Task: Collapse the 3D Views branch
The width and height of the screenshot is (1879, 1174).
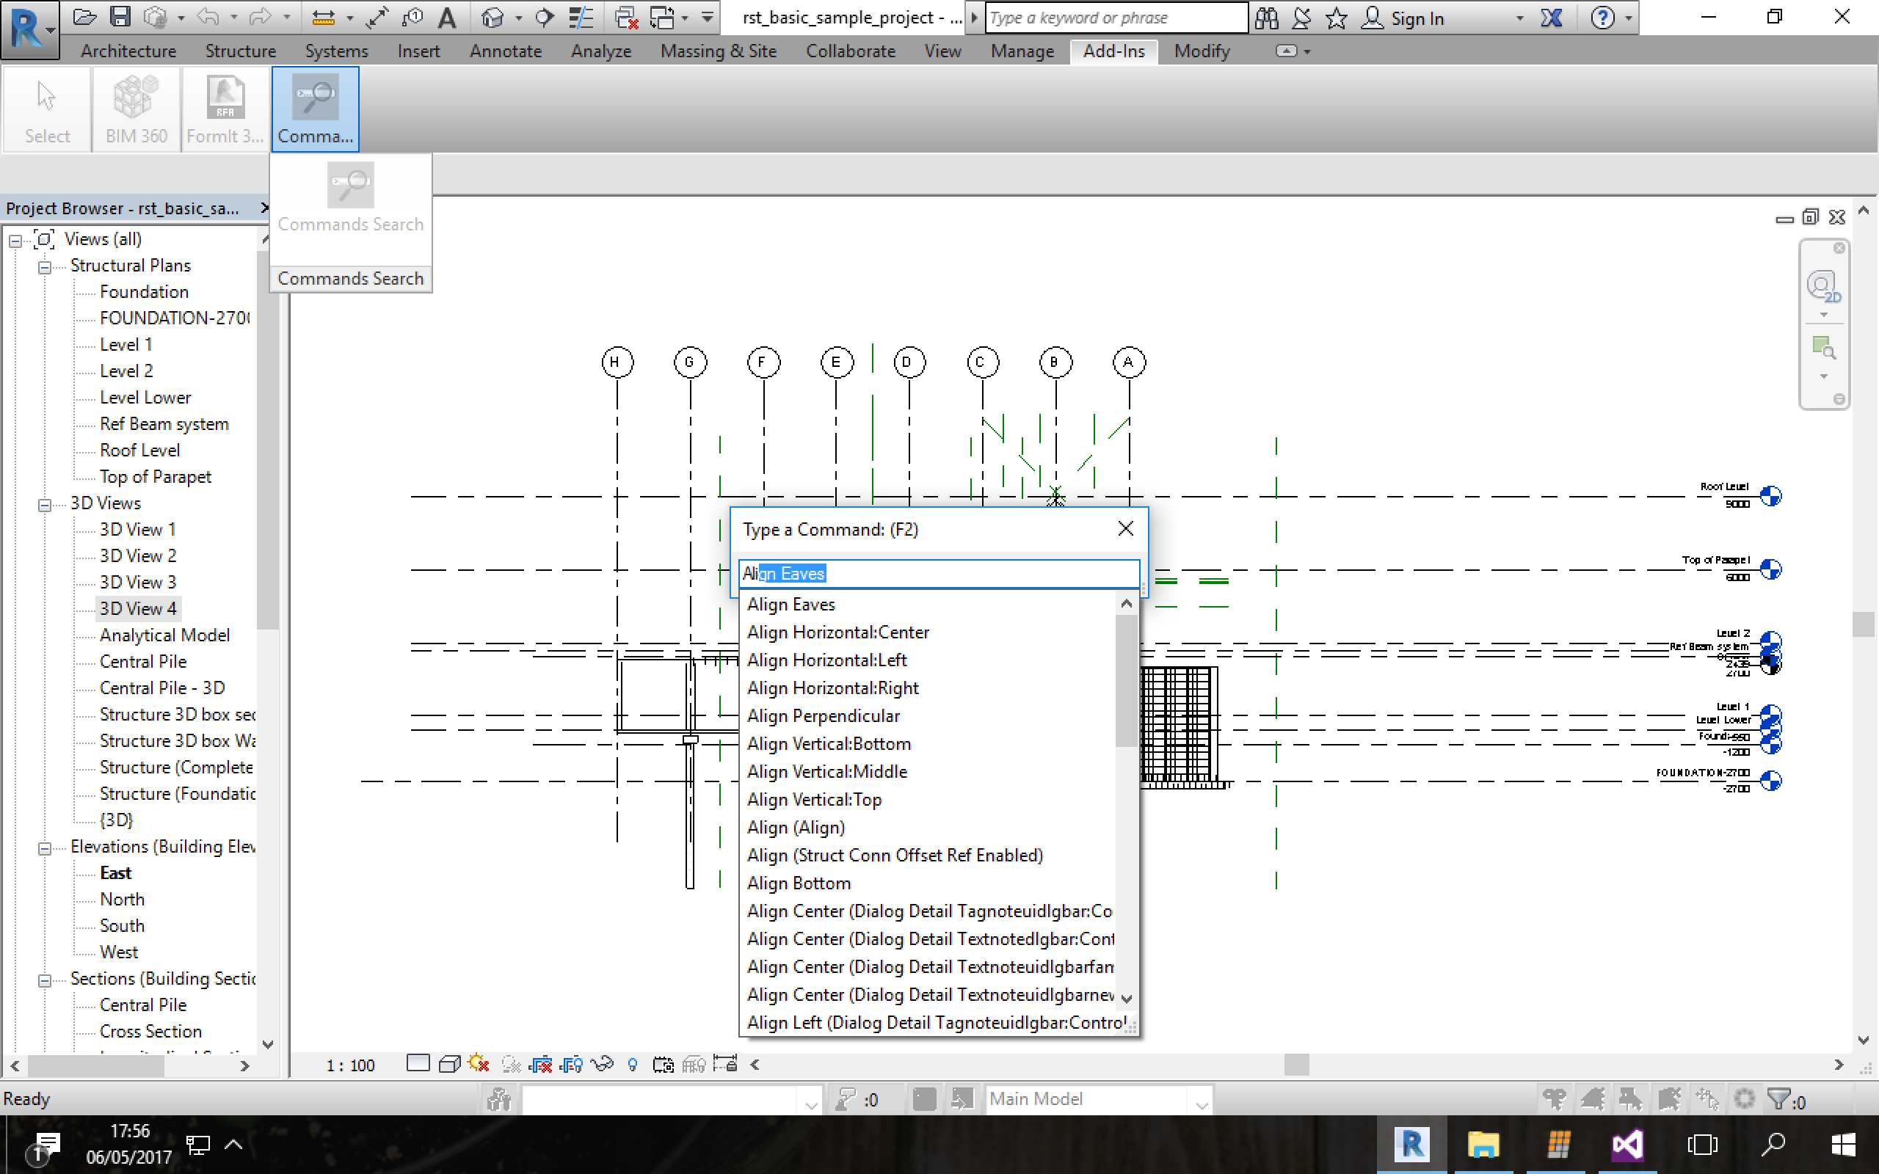Action: 43,503
